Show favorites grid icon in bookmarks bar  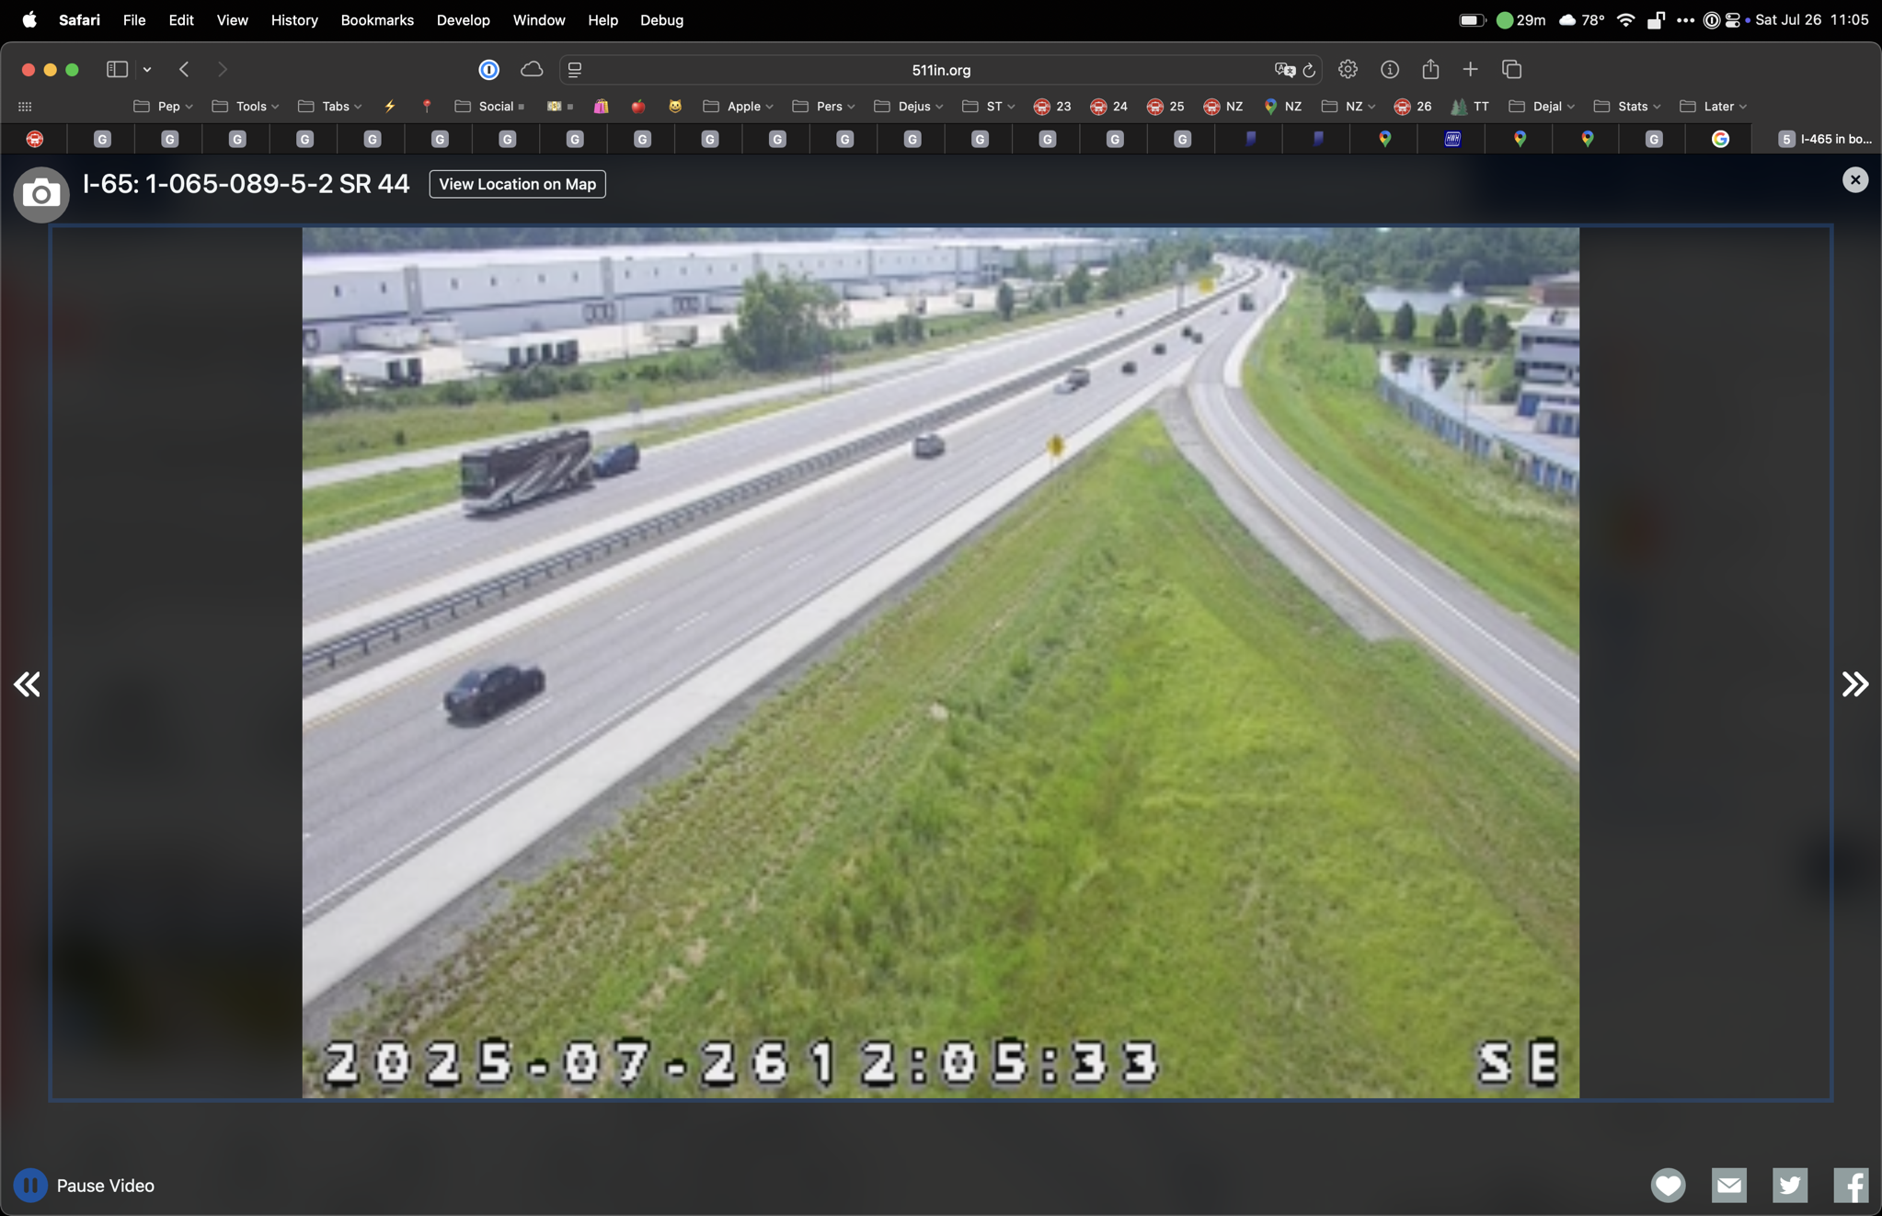tap(25, 107)
